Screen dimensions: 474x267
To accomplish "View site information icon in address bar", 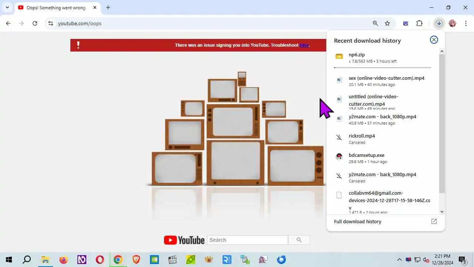I will click(x=51, y=23).
